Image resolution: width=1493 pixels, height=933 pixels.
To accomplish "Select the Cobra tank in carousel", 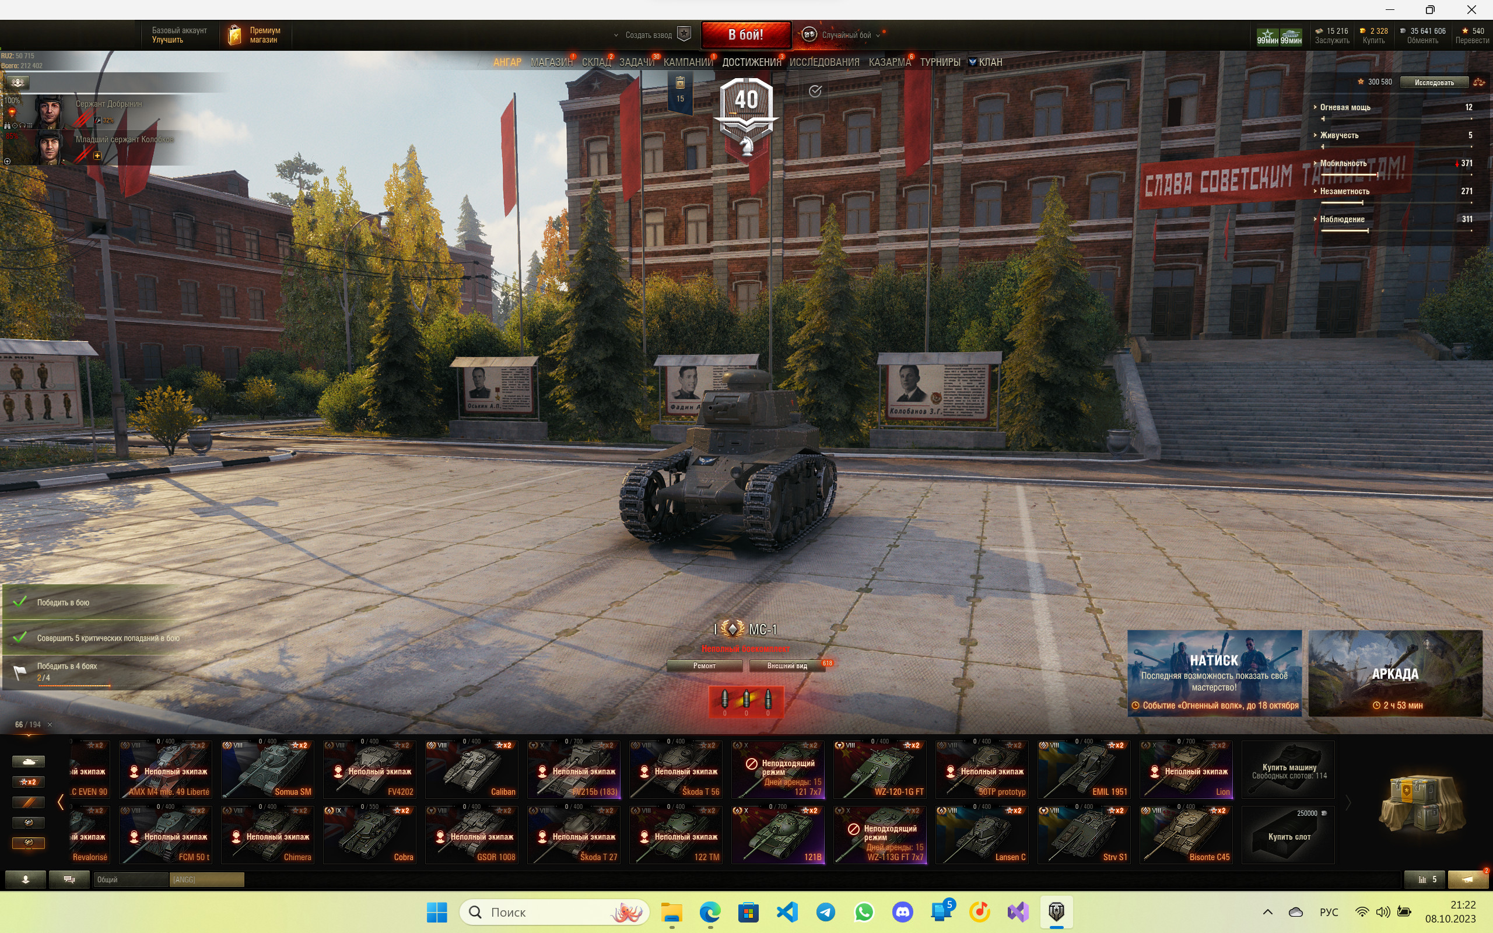I will (370, 834).
